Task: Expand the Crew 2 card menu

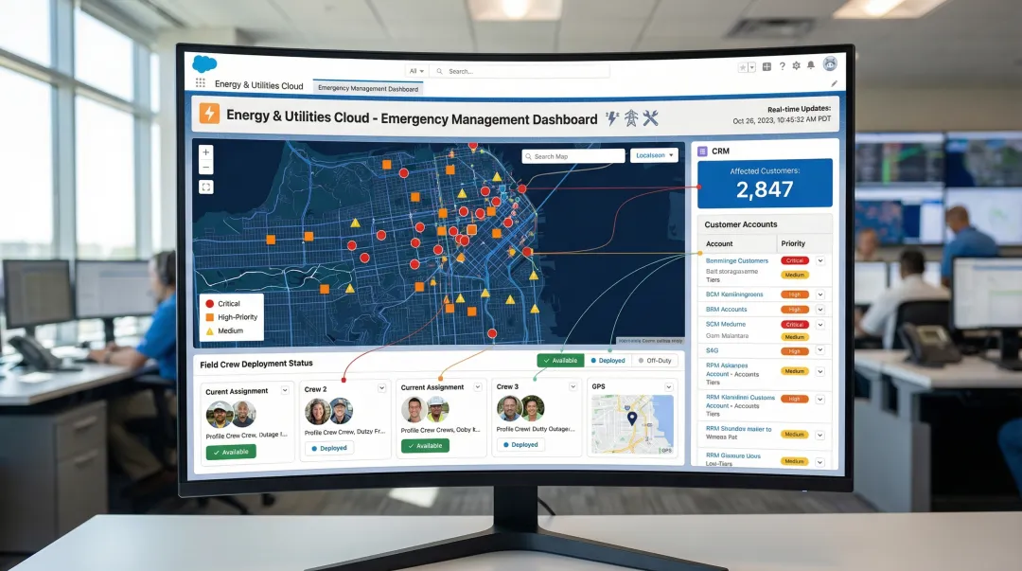Action: click(381, 388)
